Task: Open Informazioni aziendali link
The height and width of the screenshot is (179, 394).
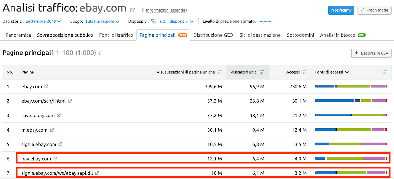Action: [x=166, y=10]
